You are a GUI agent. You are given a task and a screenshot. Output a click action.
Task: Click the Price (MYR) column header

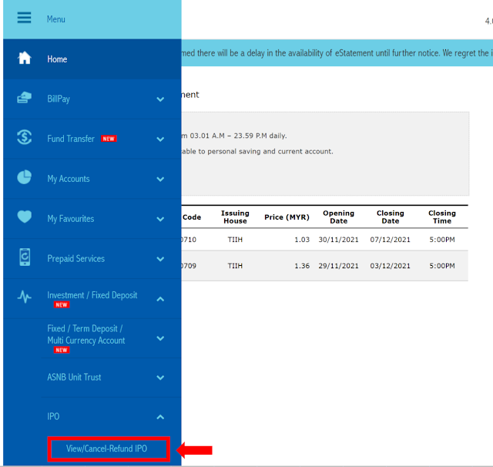coord(287,217)
